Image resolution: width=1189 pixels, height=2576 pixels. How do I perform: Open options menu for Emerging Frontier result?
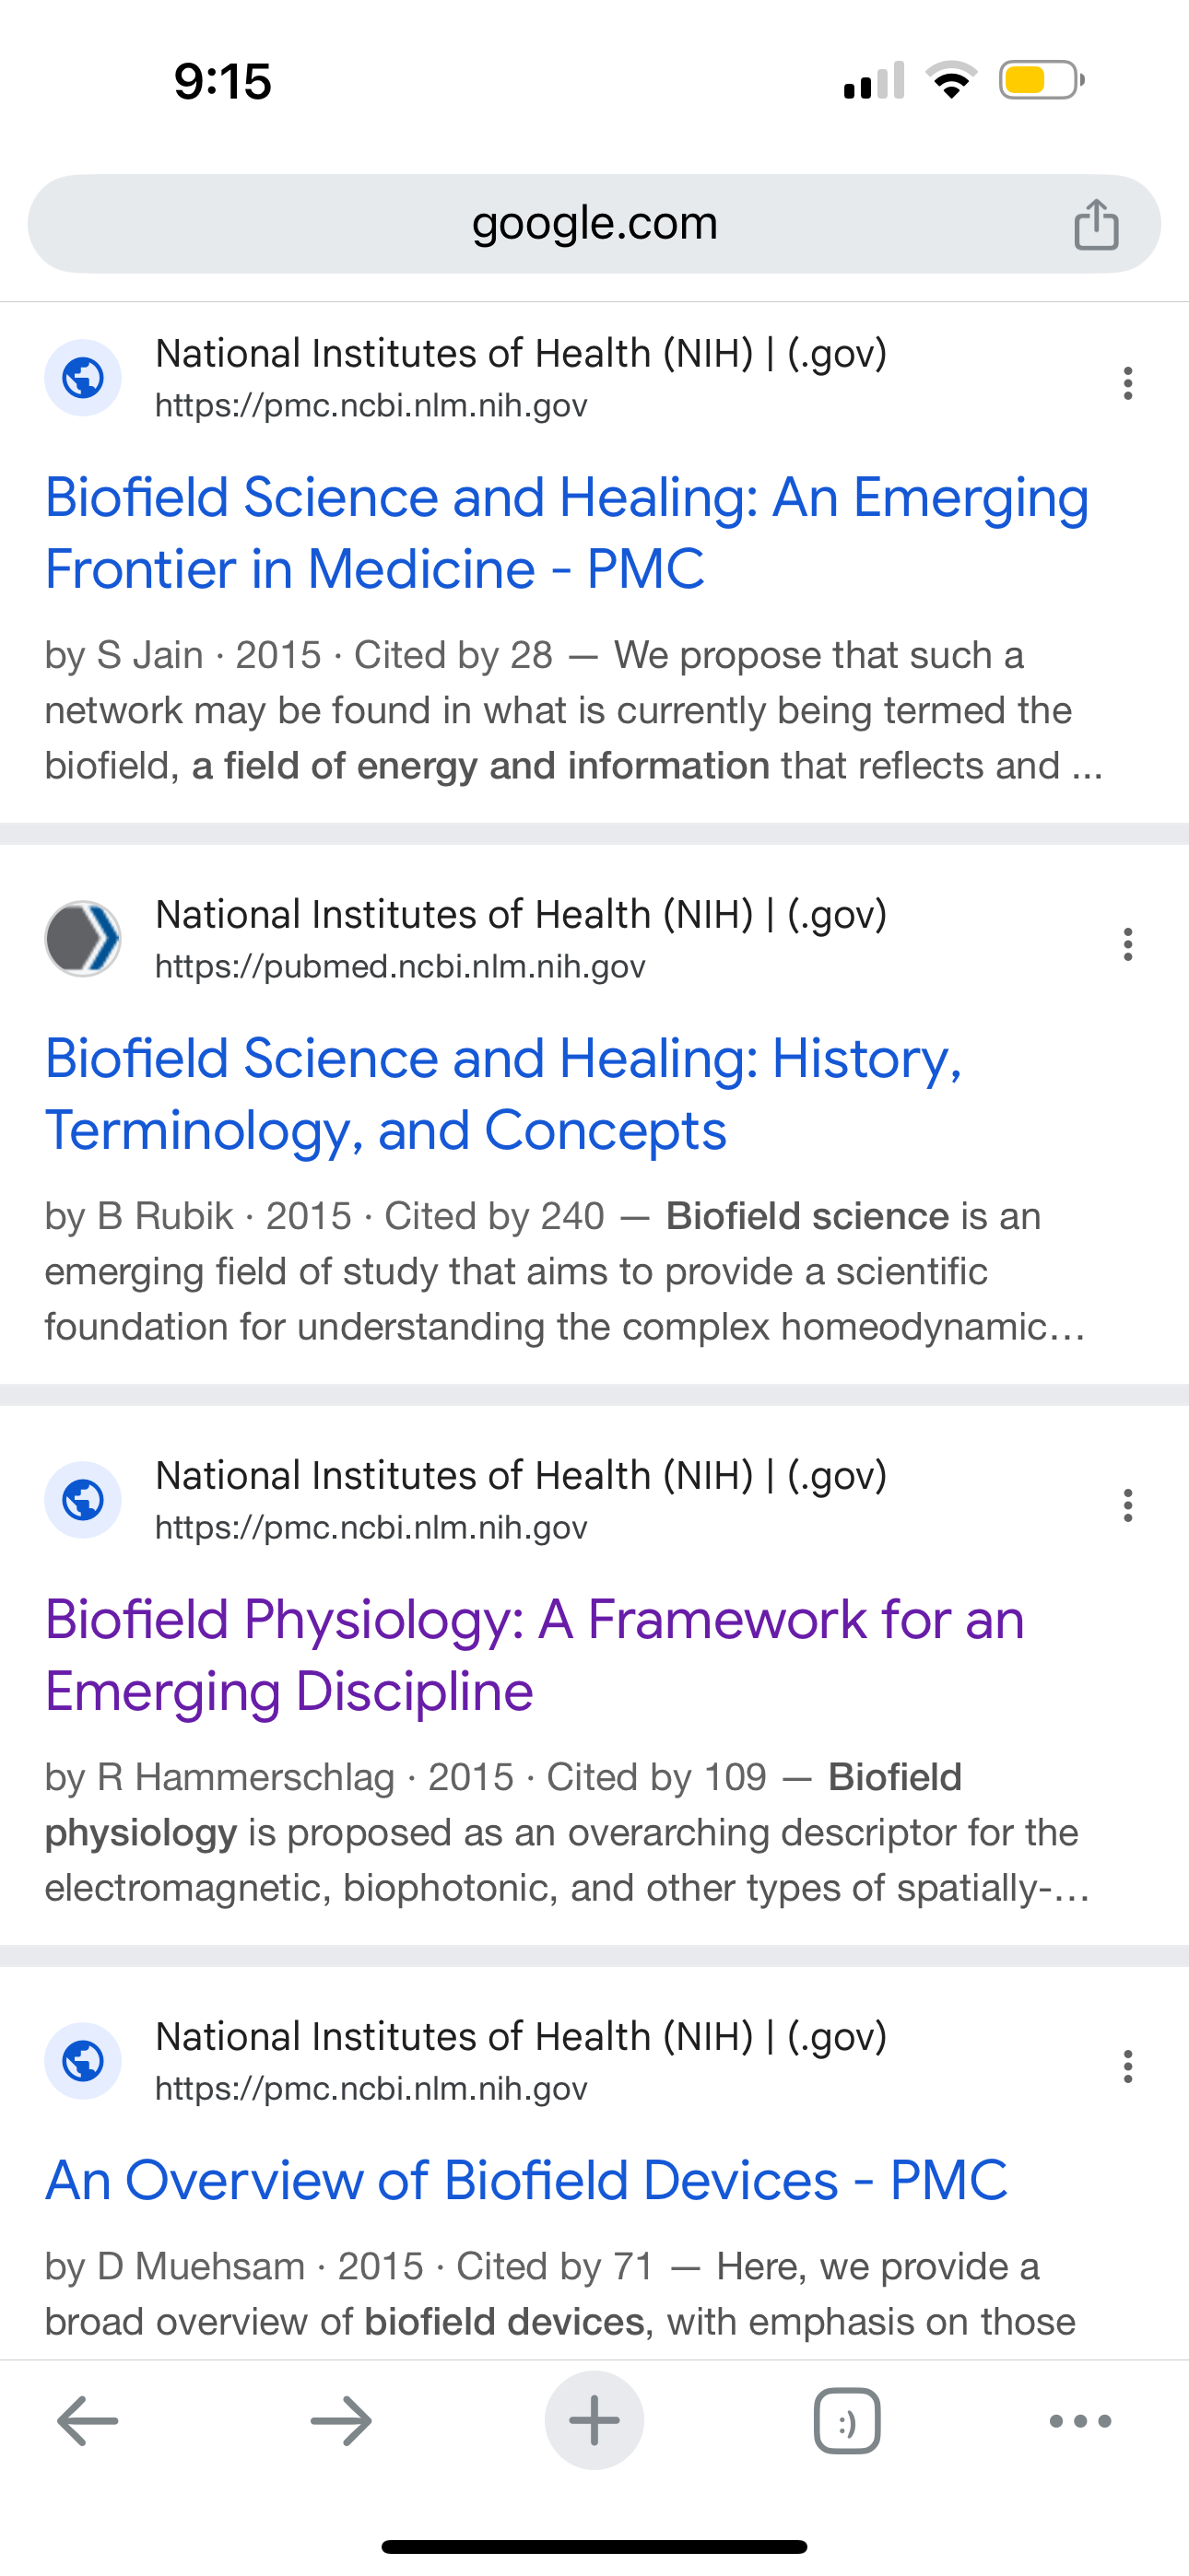pyautogui.click(x=1128, y=383)
